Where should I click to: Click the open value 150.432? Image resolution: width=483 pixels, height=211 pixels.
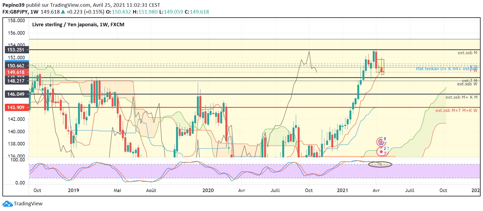point(121,12)
